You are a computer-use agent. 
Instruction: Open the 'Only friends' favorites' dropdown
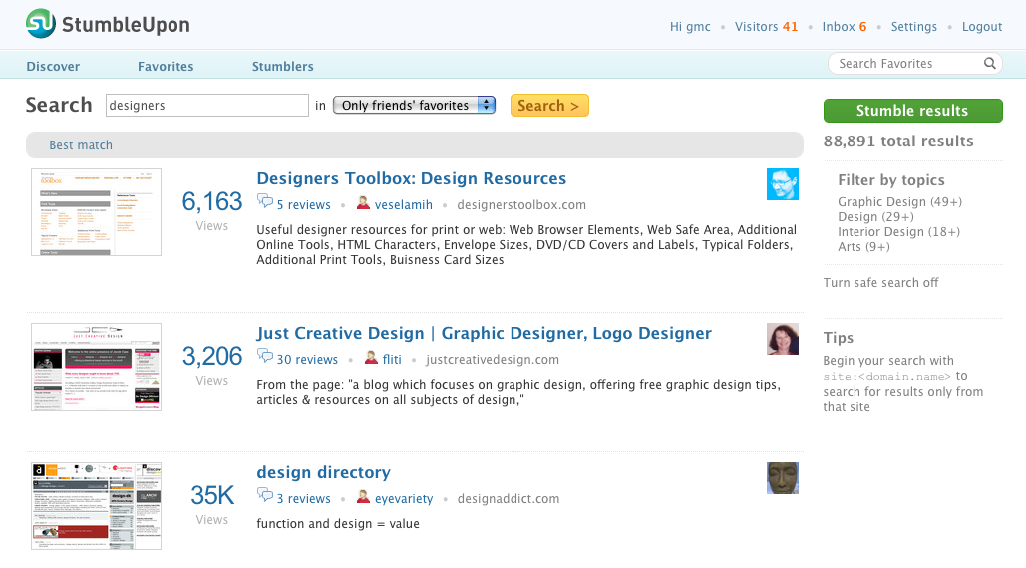click(414, 106)
